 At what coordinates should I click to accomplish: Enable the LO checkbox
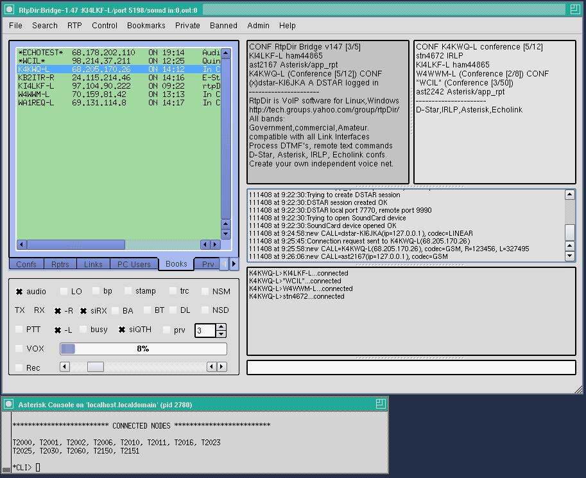tap(64, 291)
